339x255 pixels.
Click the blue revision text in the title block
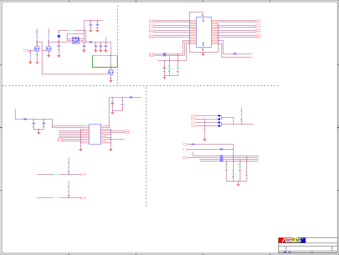[x=287, y=252]
